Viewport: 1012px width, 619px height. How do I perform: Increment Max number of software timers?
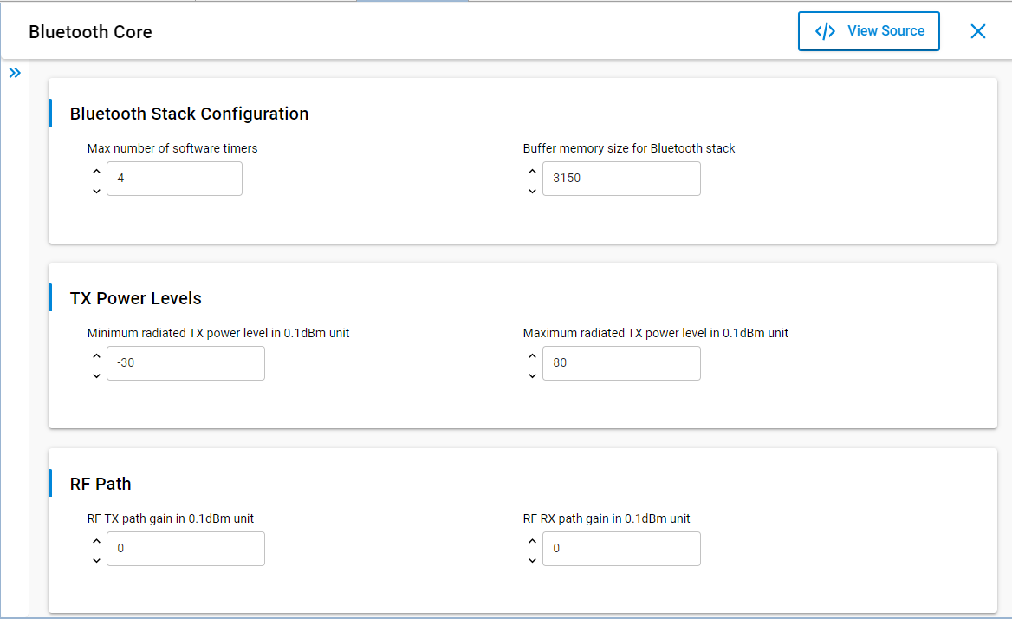tap(96, 171)
